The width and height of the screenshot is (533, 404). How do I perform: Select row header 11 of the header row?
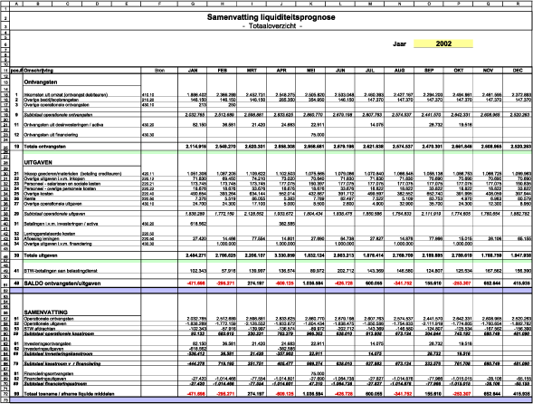click(5, 70)
